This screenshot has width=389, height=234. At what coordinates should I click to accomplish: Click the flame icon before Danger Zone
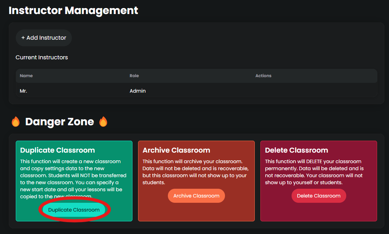[x=16, y=122]
